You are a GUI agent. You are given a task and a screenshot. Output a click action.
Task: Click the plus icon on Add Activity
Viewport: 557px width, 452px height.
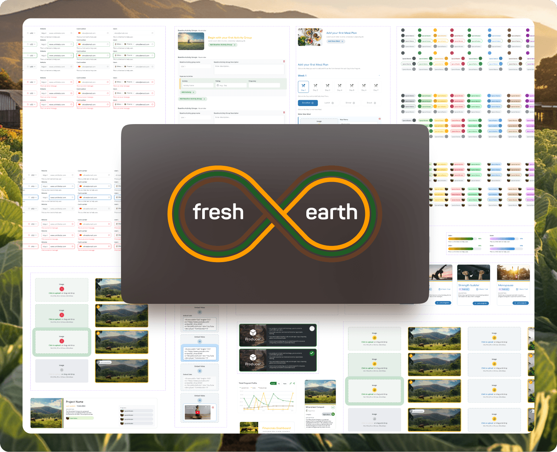tap(193, 92)
